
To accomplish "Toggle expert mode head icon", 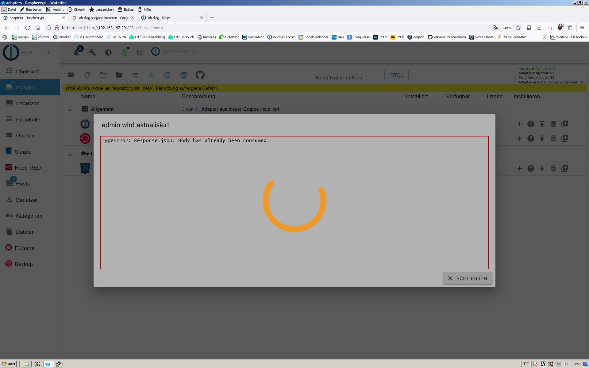I will pyautogui.click(x=124, y=52).
